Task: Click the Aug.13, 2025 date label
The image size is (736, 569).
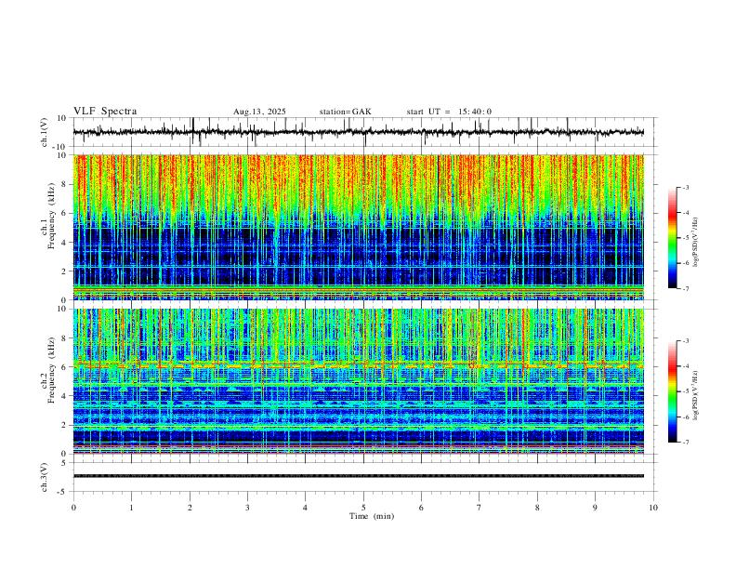Action: pos(259,112)
